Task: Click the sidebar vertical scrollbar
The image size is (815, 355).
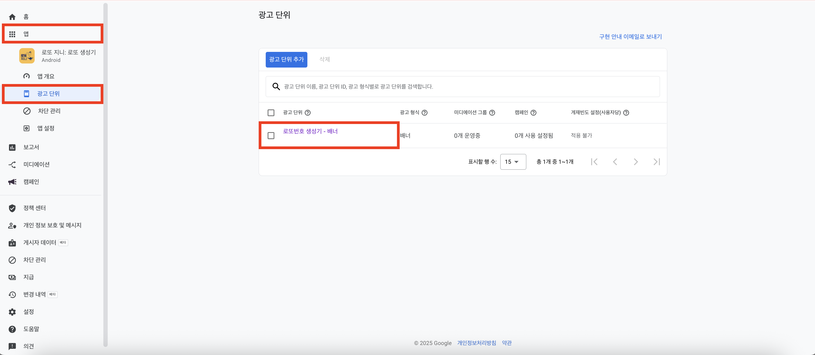Action: point(105,174)
